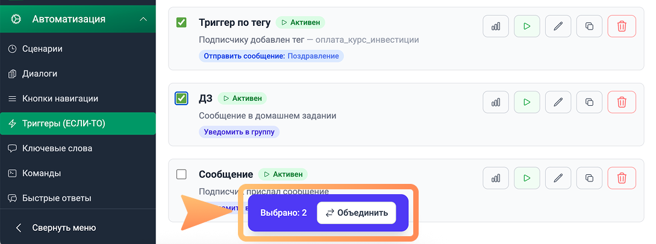Copy the Сообщение trigger
This screenshot has width=656, height=244.
click(590, 178)
